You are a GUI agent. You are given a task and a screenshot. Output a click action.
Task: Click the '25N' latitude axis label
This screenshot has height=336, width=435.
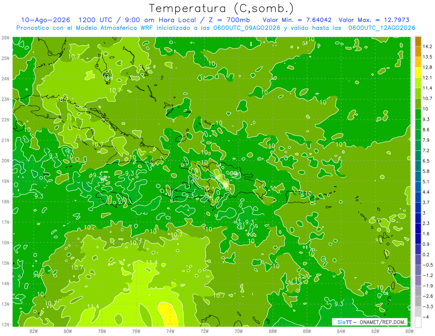5,58
